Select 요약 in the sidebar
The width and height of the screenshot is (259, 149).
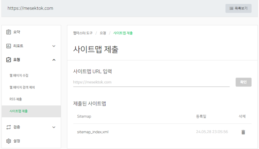point(17,32)
